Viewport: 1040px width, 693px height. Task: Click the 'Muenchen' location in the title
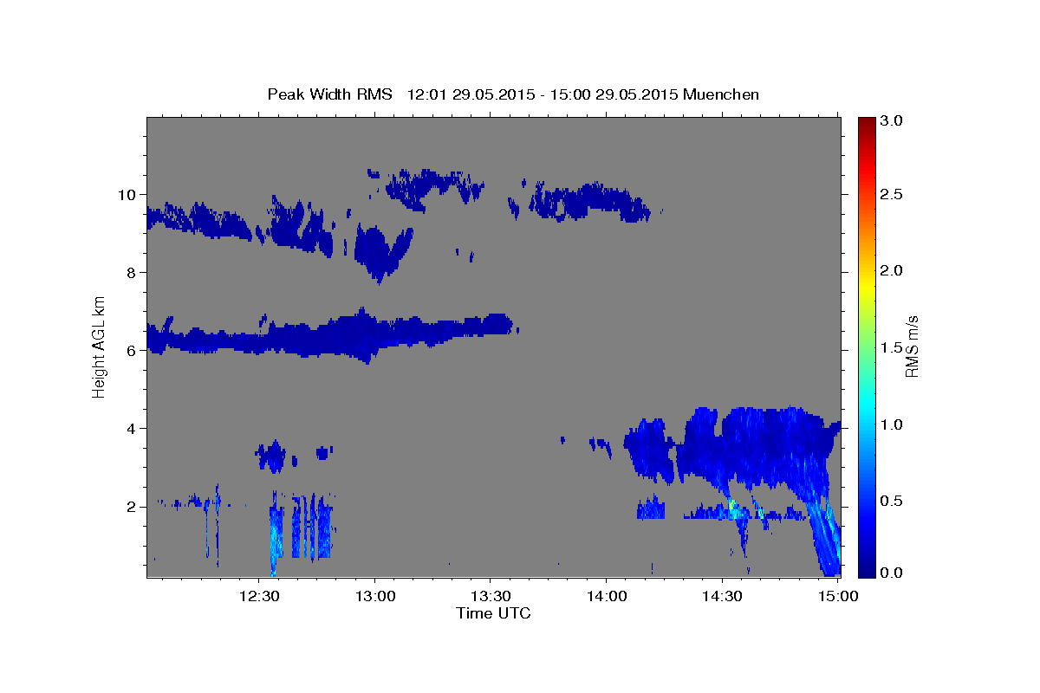click(x=721, y=94)
